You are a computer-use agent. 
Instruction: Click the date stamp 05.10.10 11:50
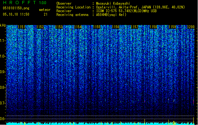tap(16, 14)
